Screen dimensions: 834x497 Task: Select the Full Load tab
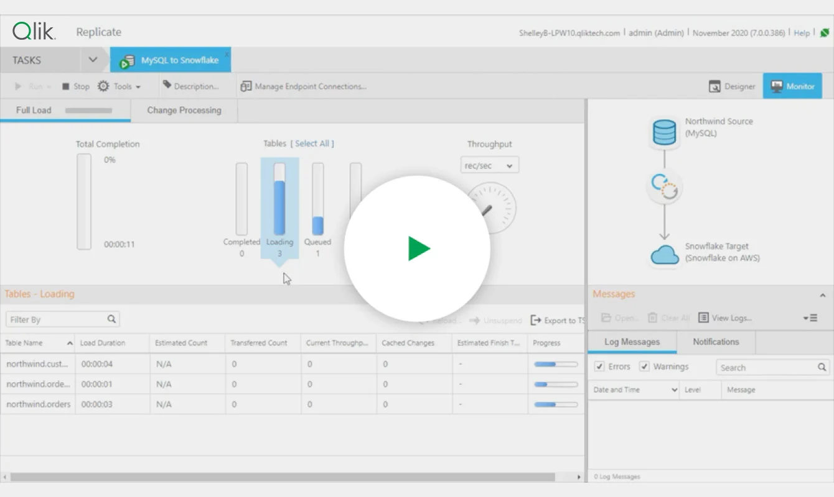coord(65,110)
